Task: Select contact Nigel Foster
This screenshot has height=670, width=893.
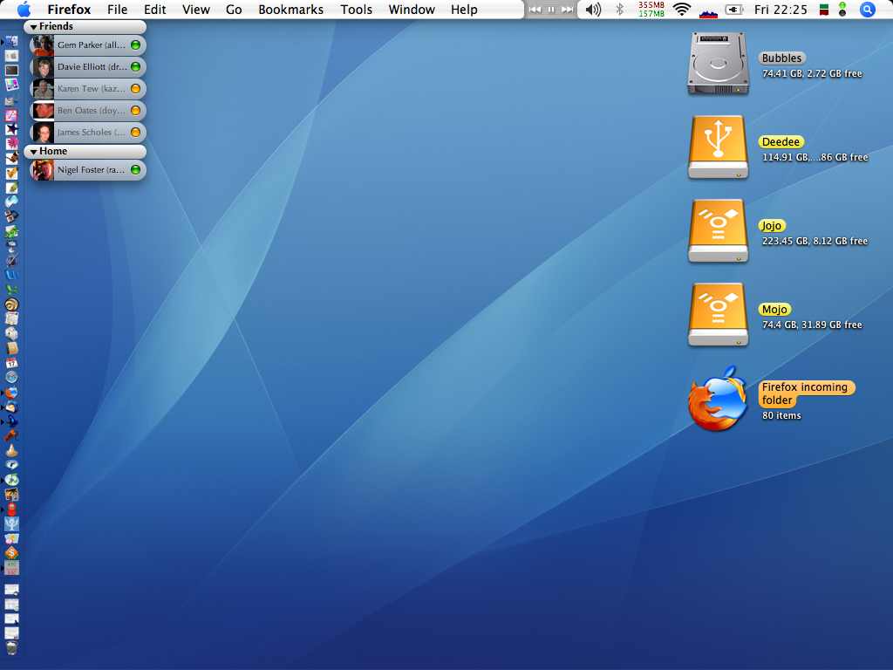Action: (x=88, y=170)
